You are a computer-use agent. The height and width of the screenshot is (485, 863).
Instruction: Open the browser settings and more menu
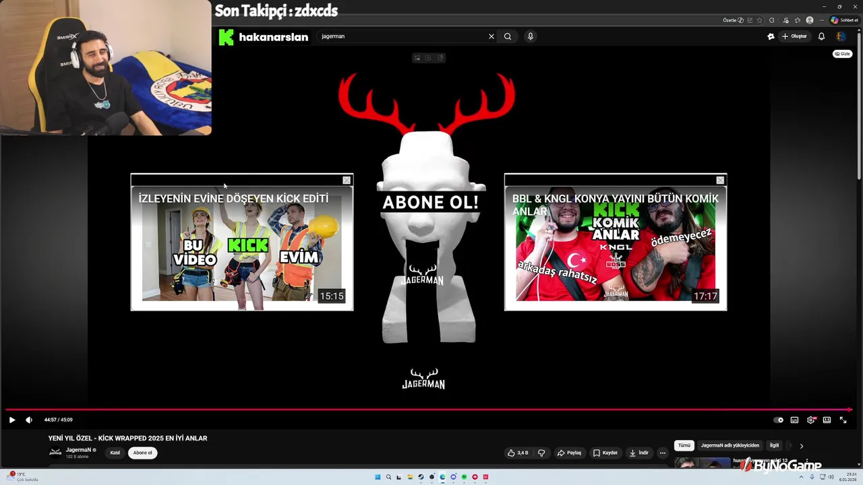822,20
